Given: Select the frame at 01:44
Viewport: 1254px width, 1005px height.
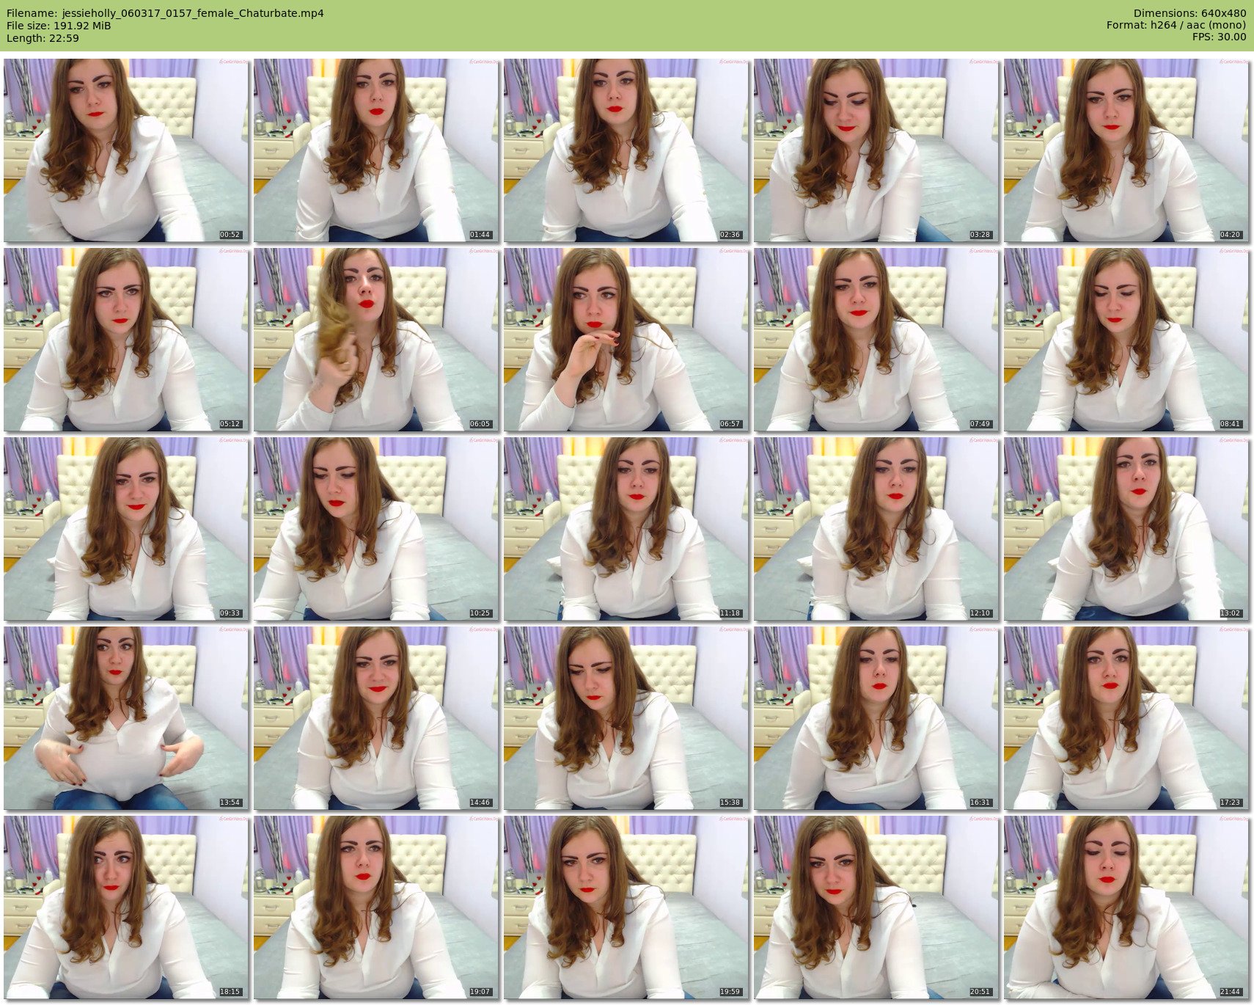Looking at the screenshot, I should point(376,150).
